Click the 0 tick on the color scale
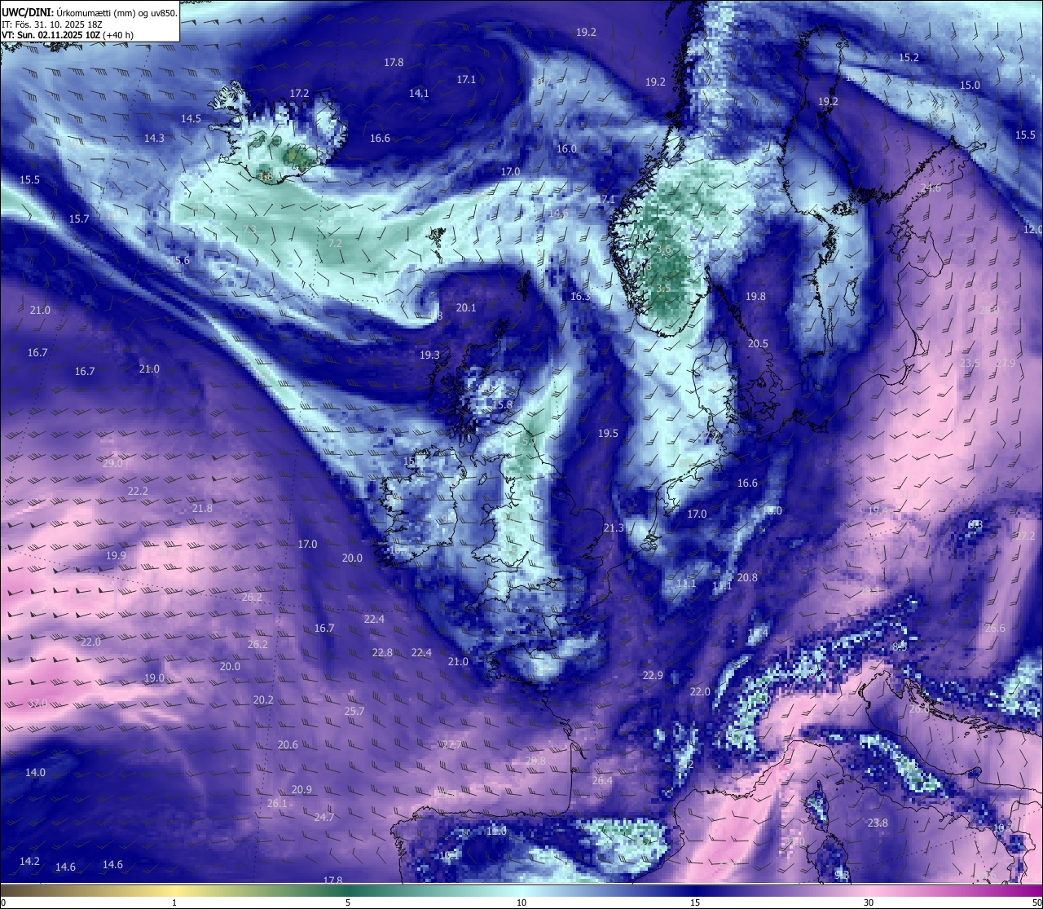 pyautogui.click(x=3, y=902)
